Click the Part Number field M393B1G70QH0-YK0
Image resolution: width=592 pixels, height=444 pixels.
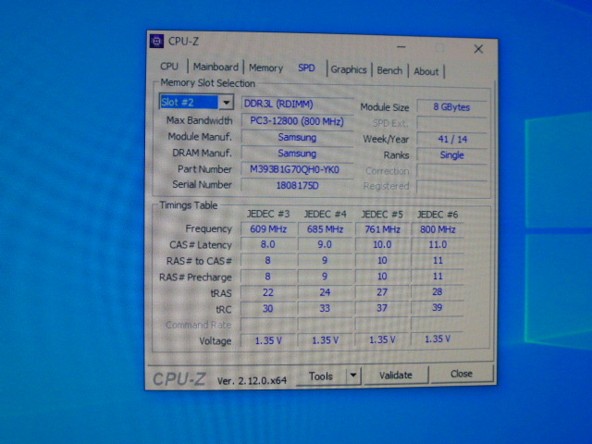[296, 169]
